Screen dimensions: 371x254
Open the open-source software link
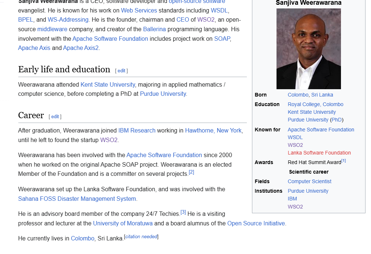tap(197, 2)
